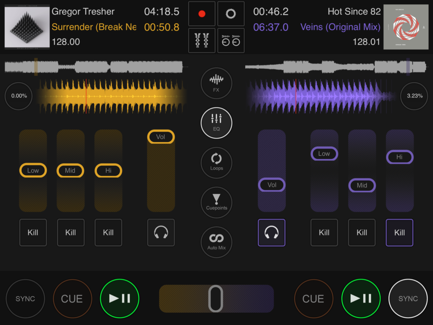Click the center of the crossfader
Viewport: 433px width, 325px height.
(x=216, y=298)
